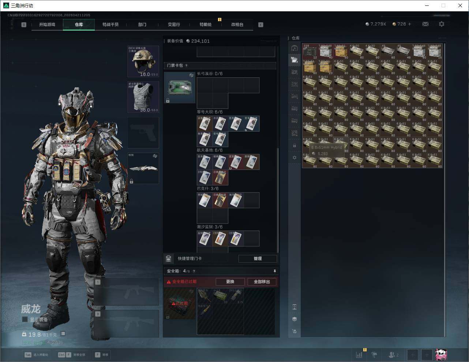Open game settings gear in top bar
This screenshot has width=469, height=362.
(x=442, y=24)
